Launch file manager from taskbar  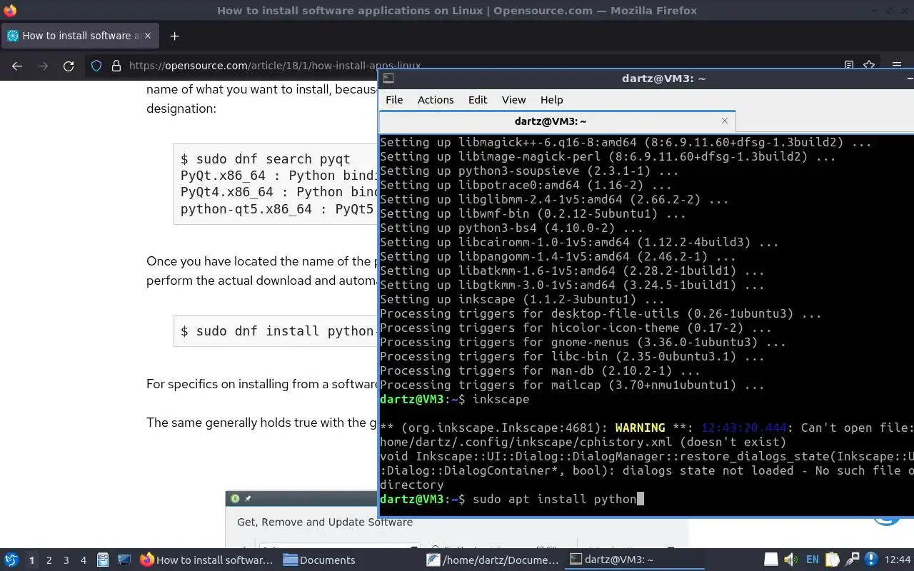103,560
